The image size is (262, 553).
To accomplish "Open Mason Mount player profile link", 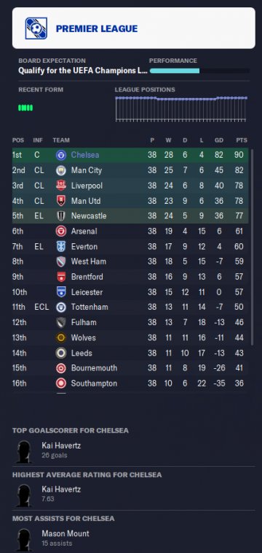I will coord(65,533).
